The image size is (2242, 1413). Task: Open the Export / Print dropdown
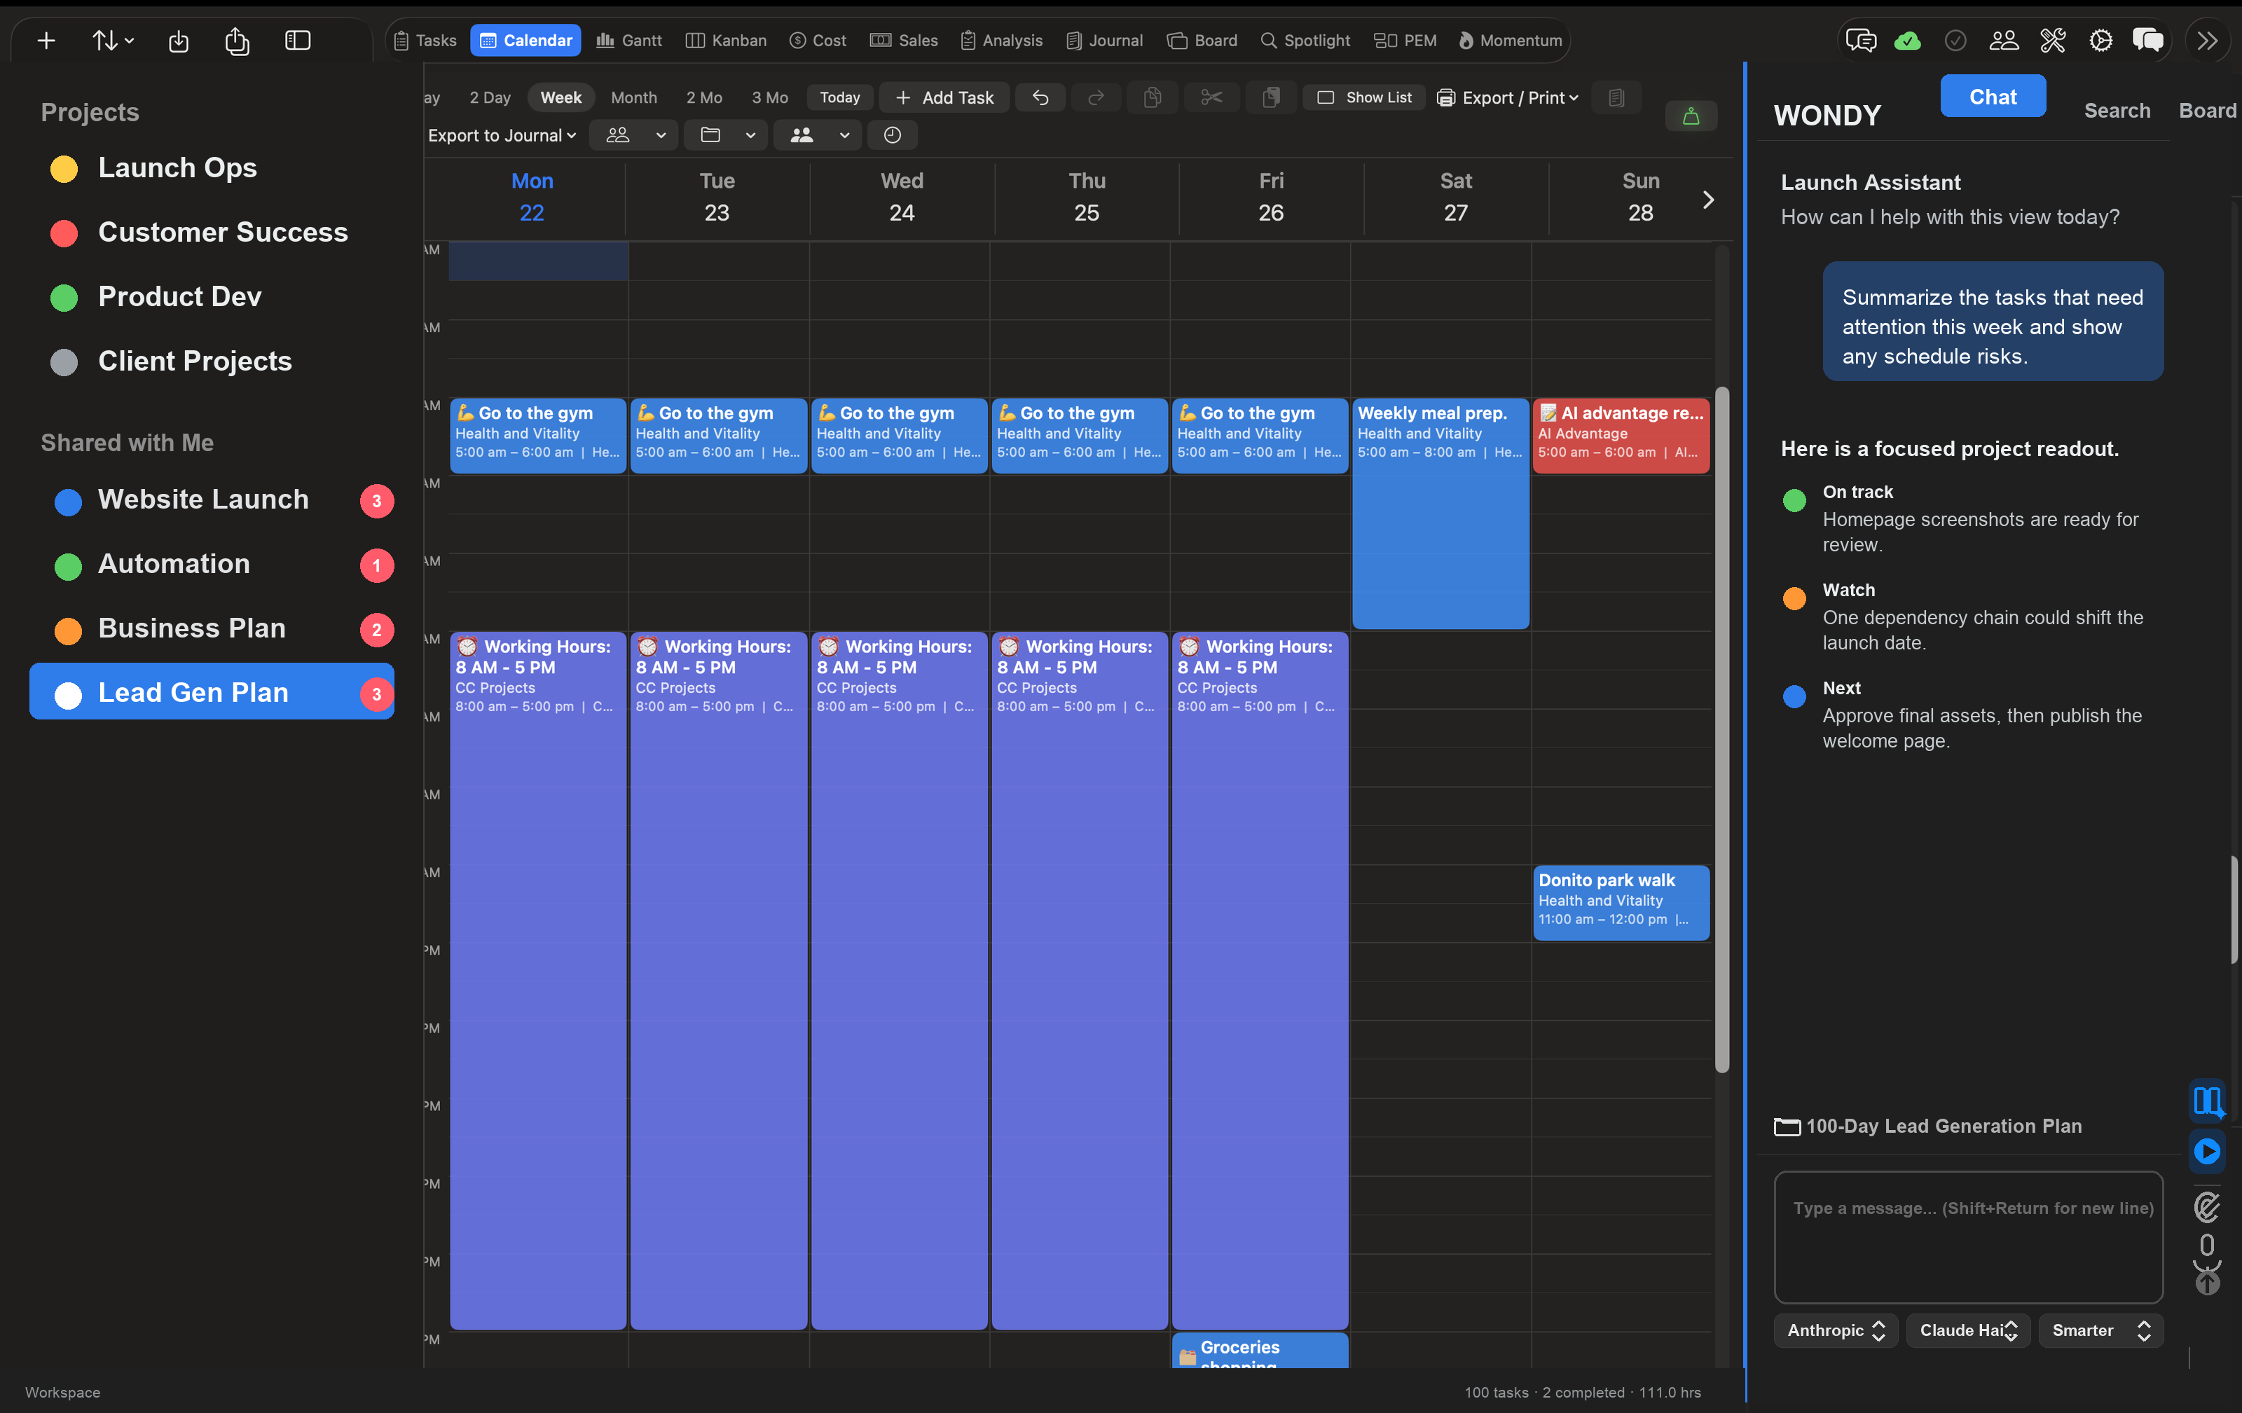point(1507,97)
